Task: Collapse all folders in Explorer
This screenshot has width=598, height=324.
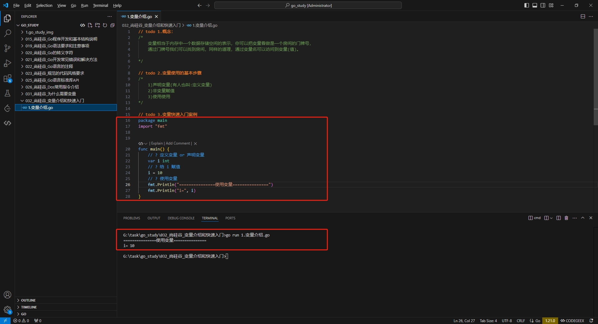Action: pos(112,25)
